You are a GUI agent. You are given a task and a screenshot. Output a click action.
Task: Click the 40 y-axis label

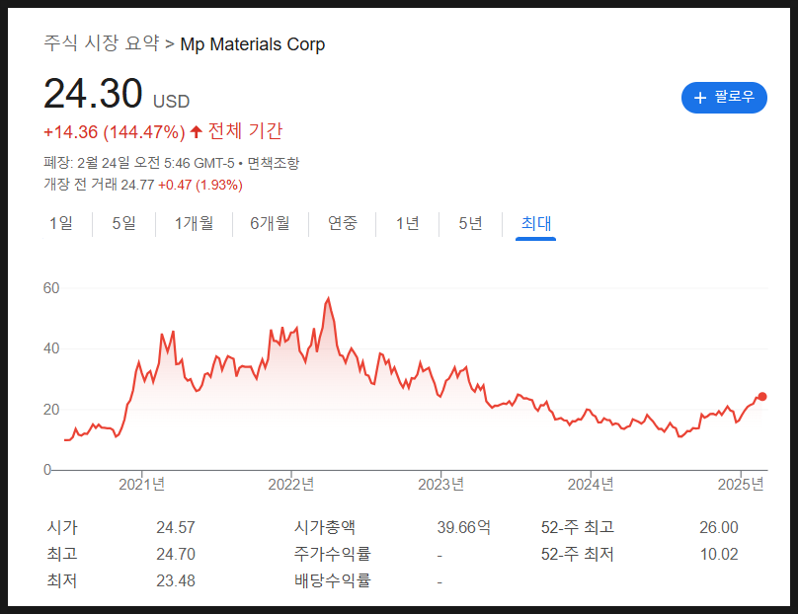[51, 348]
